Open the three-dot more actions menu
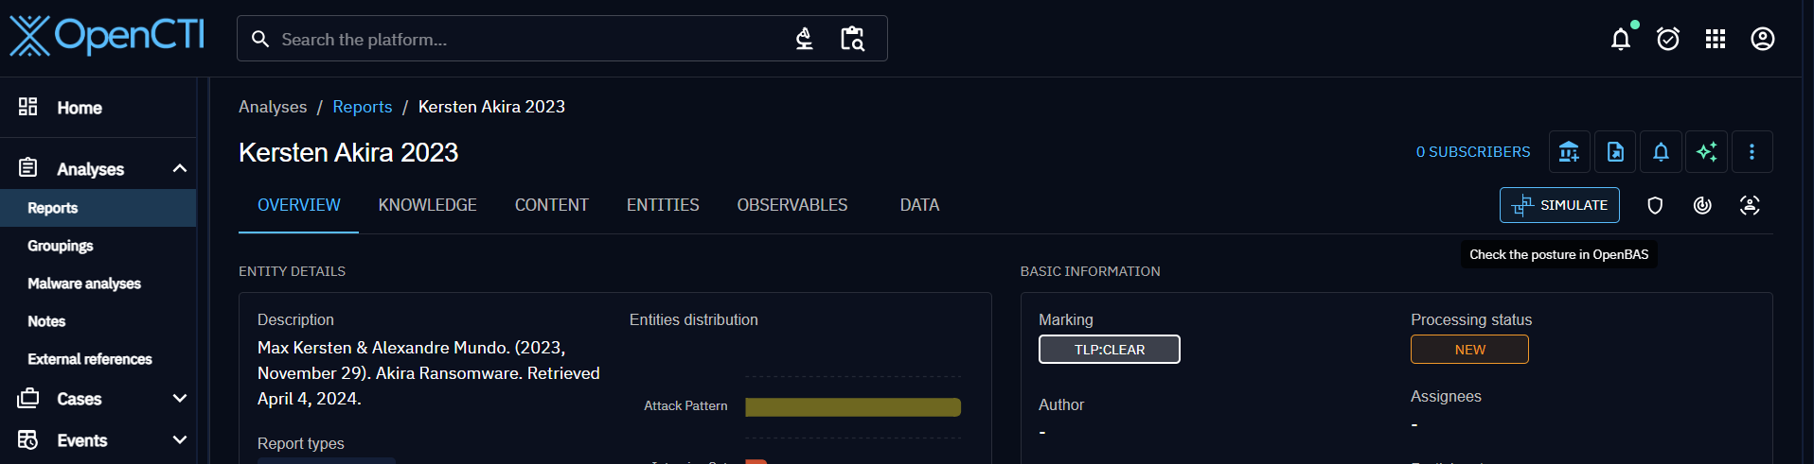 [1752, 152]
